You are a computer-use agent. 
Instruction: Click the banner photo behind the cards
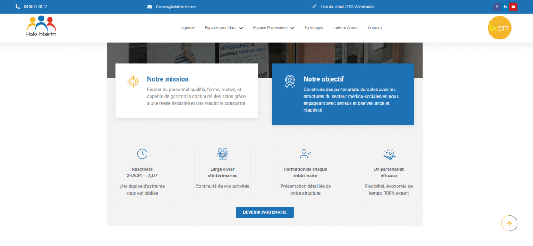point(265,52)
